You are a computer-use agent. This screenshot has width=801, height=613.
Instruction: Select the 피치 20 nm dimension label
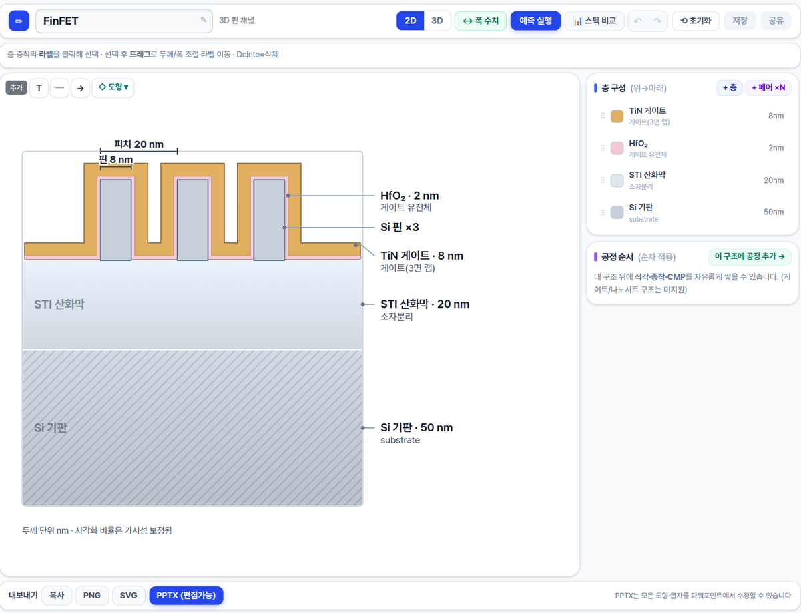click(x=139, y=144)
